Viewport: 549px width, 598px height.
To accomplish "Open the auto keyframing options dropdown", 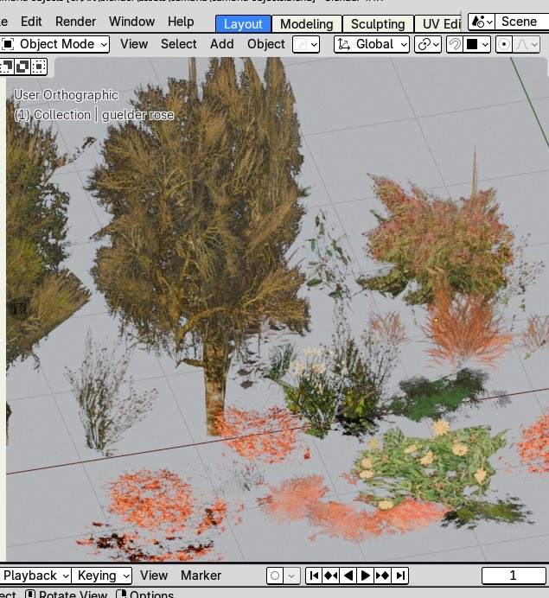I will (292, 576).
